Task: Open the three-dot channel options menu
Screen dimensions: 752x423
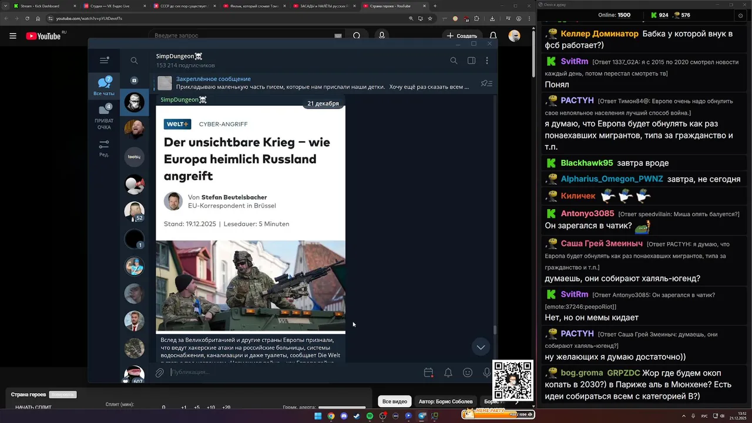Action: (x=487, y=61)
